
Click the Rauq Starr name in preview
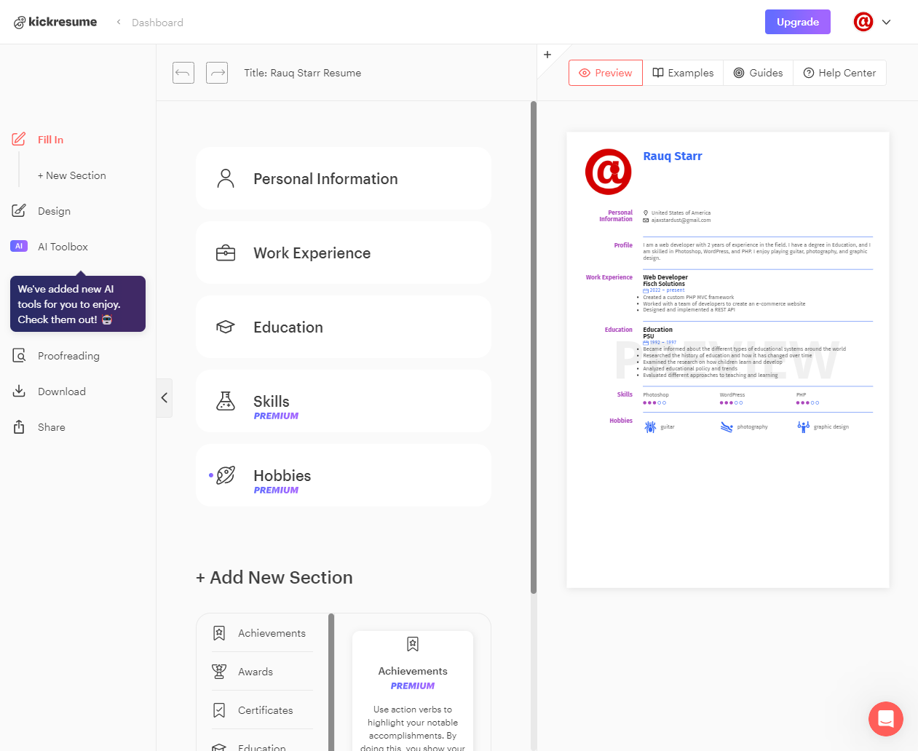[673, 156]
